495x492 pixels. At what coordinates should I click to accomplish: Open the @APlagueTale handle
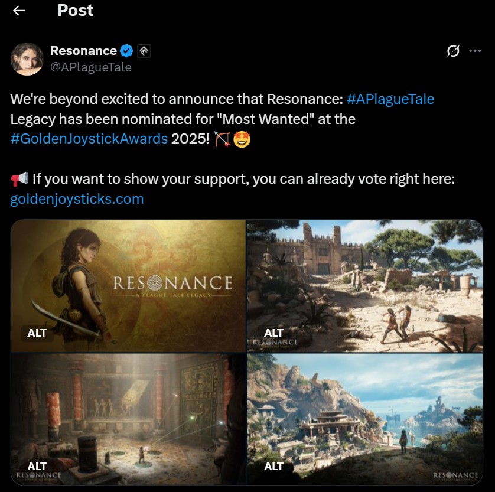(91, 67)
